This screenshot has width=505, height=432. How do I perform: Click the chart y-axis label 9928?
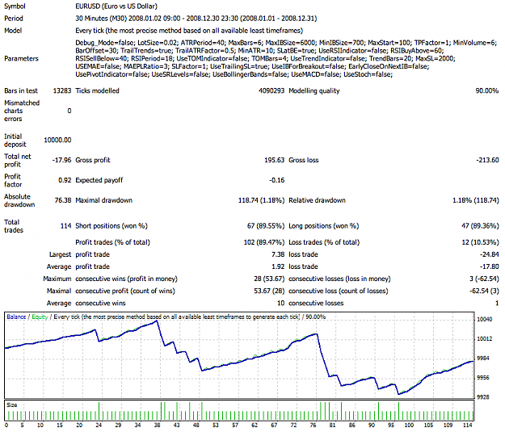tap(483, 397)
